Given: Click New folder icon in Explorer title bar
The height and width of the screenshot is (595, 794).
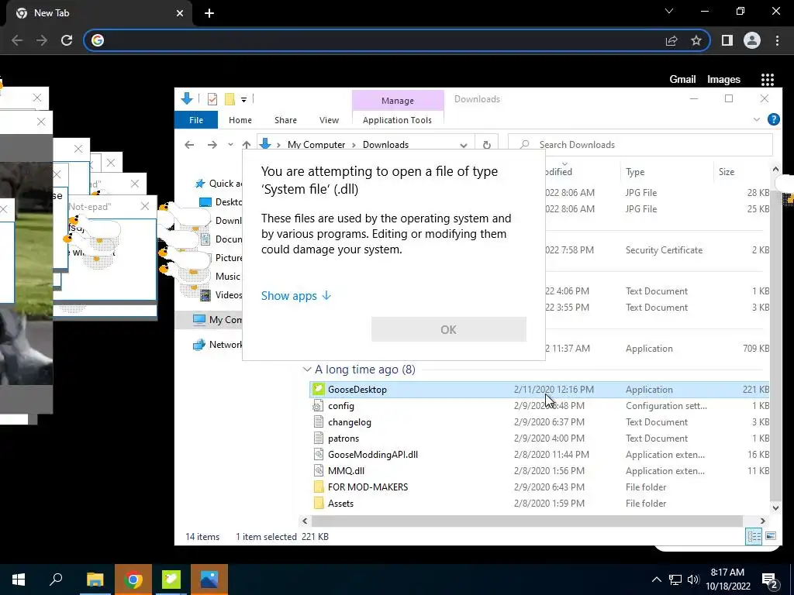Looking at the screenshot, I should click(230, 99).
